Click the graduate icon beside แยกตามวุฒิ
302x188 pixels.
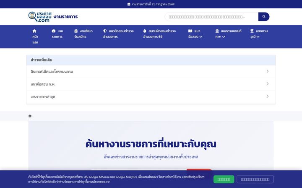(x=252, y=31)
